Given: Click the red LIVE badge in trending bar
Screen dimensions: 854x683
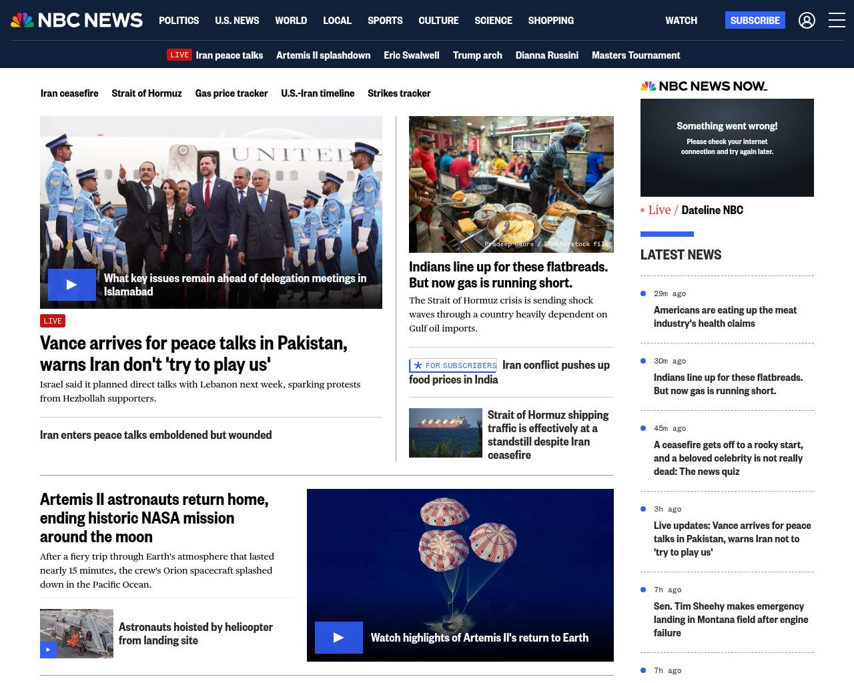Looking at the screenshot, I should pos(179,55).
